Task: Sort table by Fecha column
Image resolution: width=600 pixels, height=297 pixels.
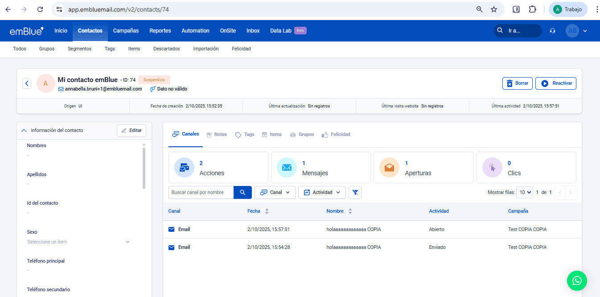Action: (267, 211)
